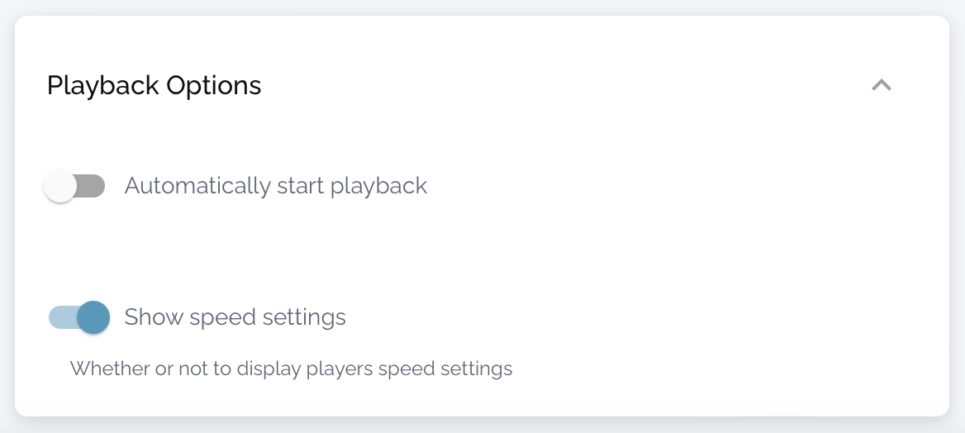The image size is (965, 433).
Task: Select the speed settings helper description text
Action: pyautogui.click(x=291, y=369)
